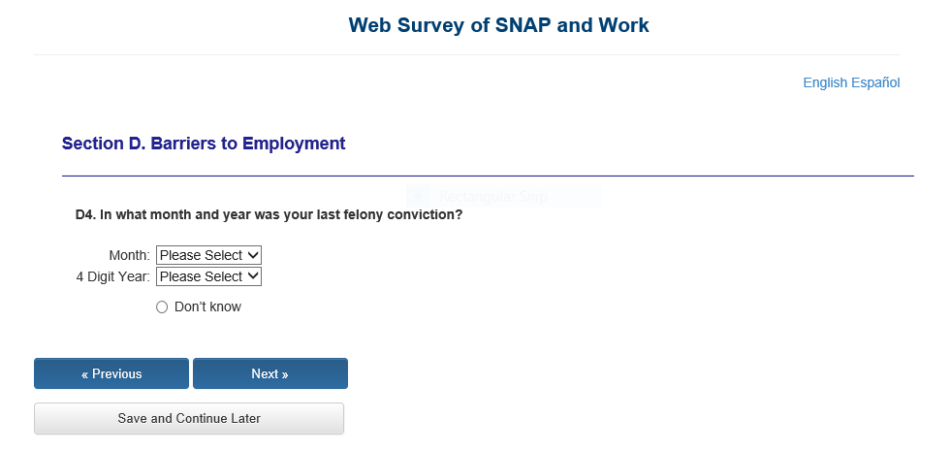Click the down arrow on the Year select
The width and height of the screenshot is (951, 451).
coord(253,276)
